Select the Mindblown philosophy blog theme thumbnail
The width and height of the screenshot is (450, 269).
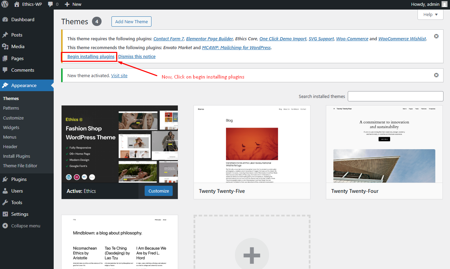click(x=120, y=242)
